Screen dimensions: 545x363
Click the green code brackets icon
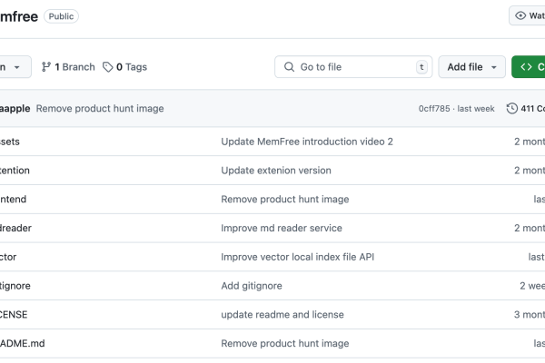point(526,66)
